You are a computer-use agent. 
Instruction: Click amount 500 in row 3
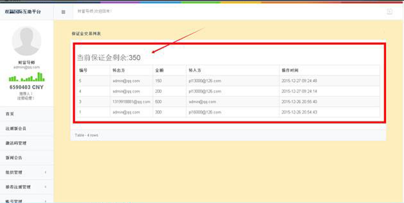(158, 102)
